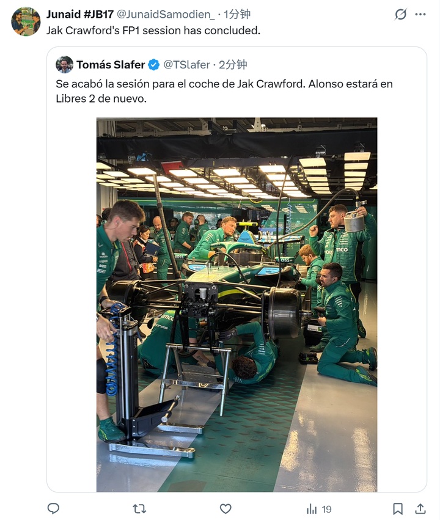Click the repost arrows icon
Screen dimensions: 440x520
(139, 509)
